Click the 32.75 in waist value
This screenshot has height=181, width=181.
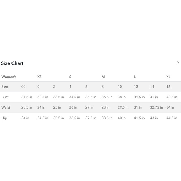[x=156, y=107]
